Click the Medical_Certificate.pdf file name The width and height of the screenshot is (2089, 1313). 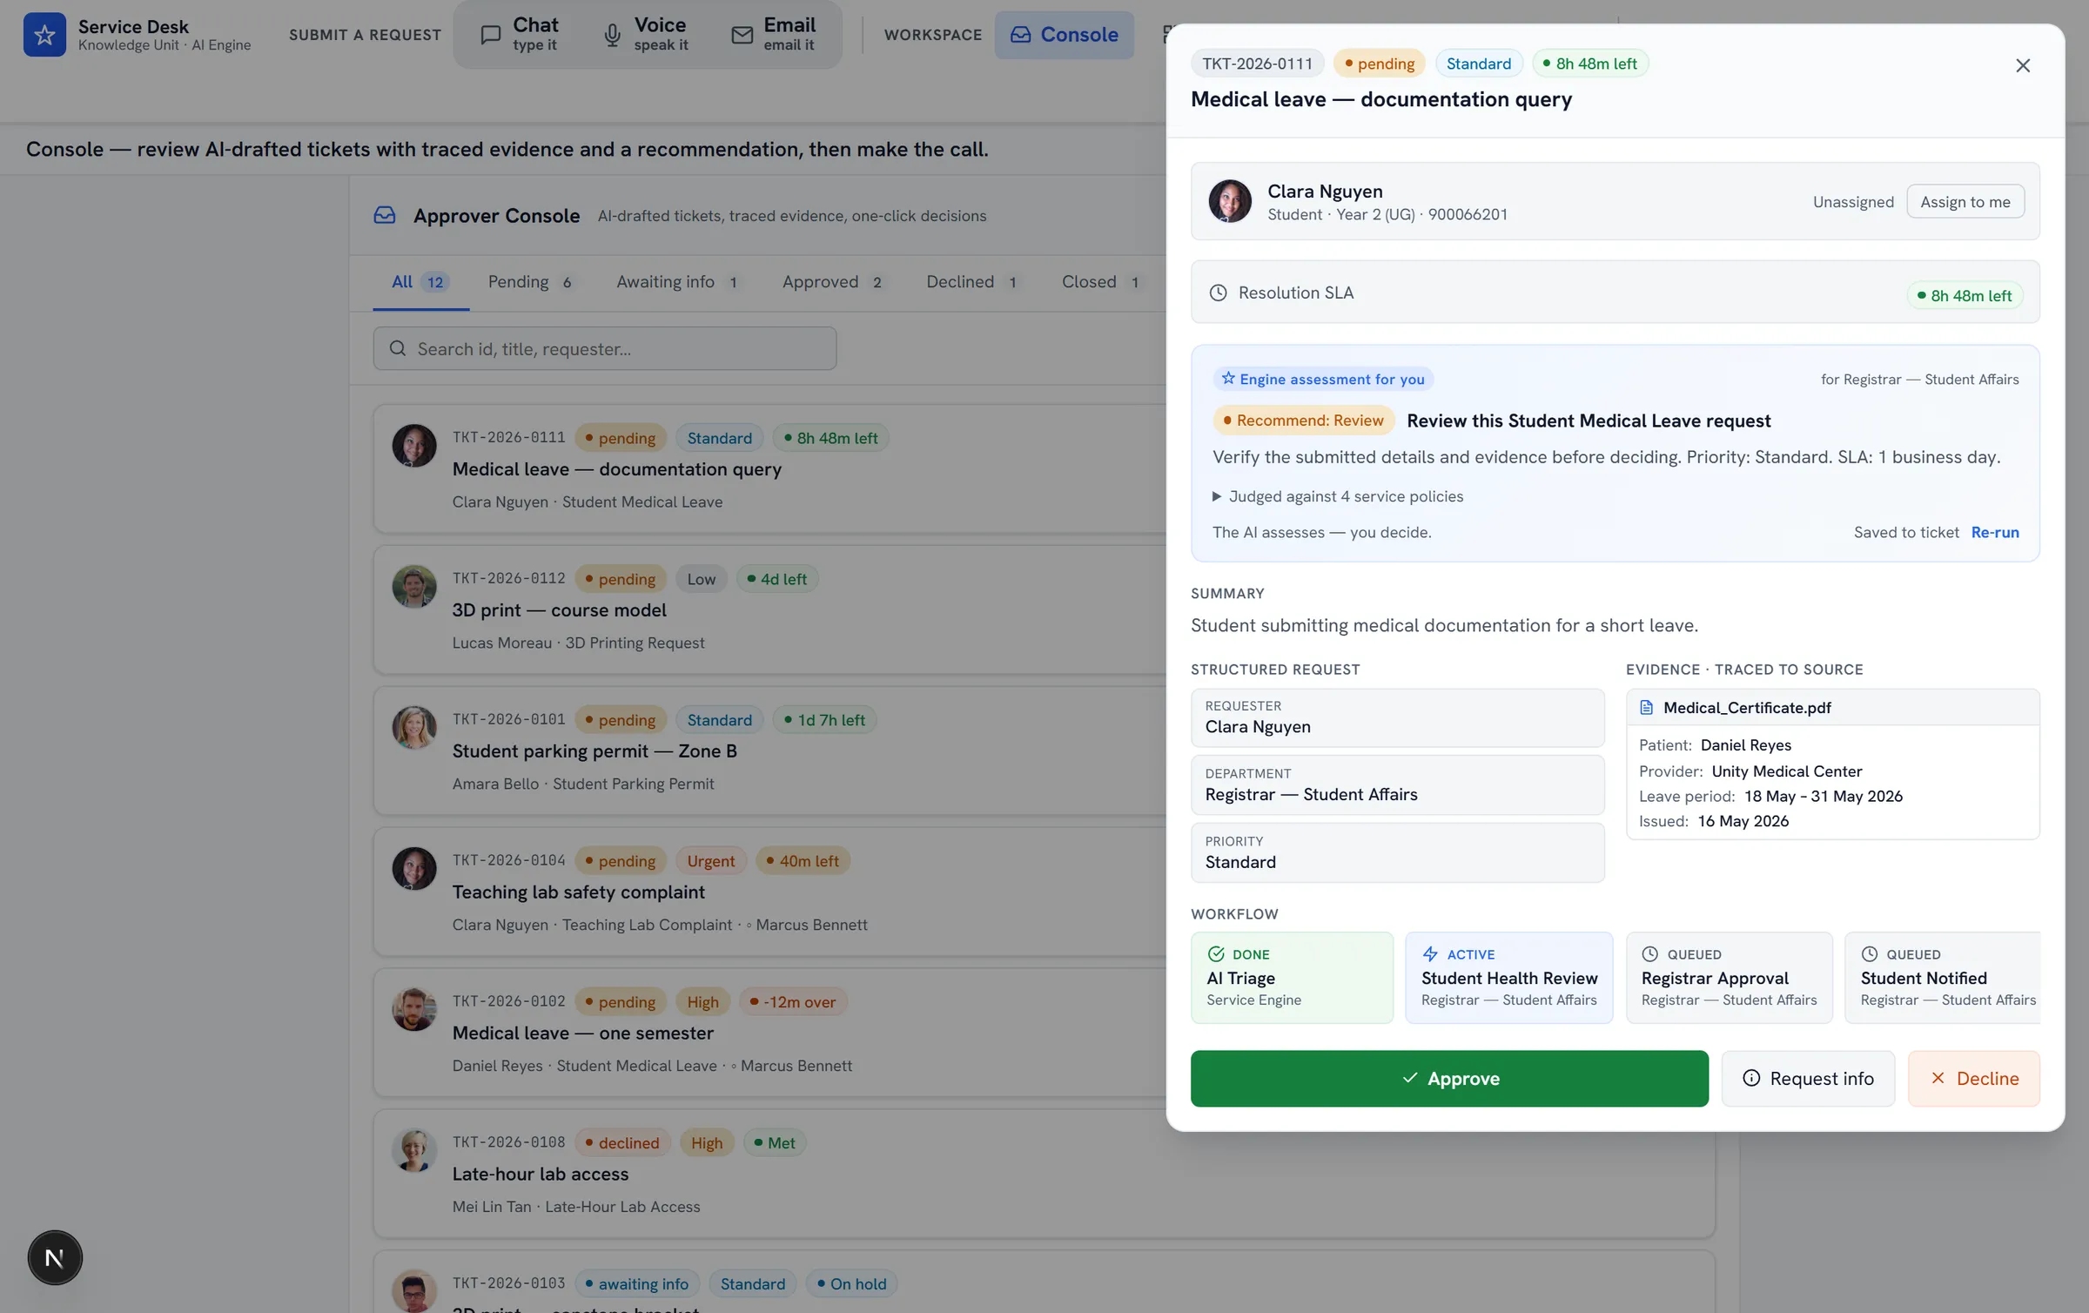click(1747, 707)
